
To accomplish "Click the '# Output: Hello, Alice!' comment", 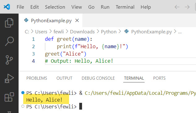I will click(79, 61).
